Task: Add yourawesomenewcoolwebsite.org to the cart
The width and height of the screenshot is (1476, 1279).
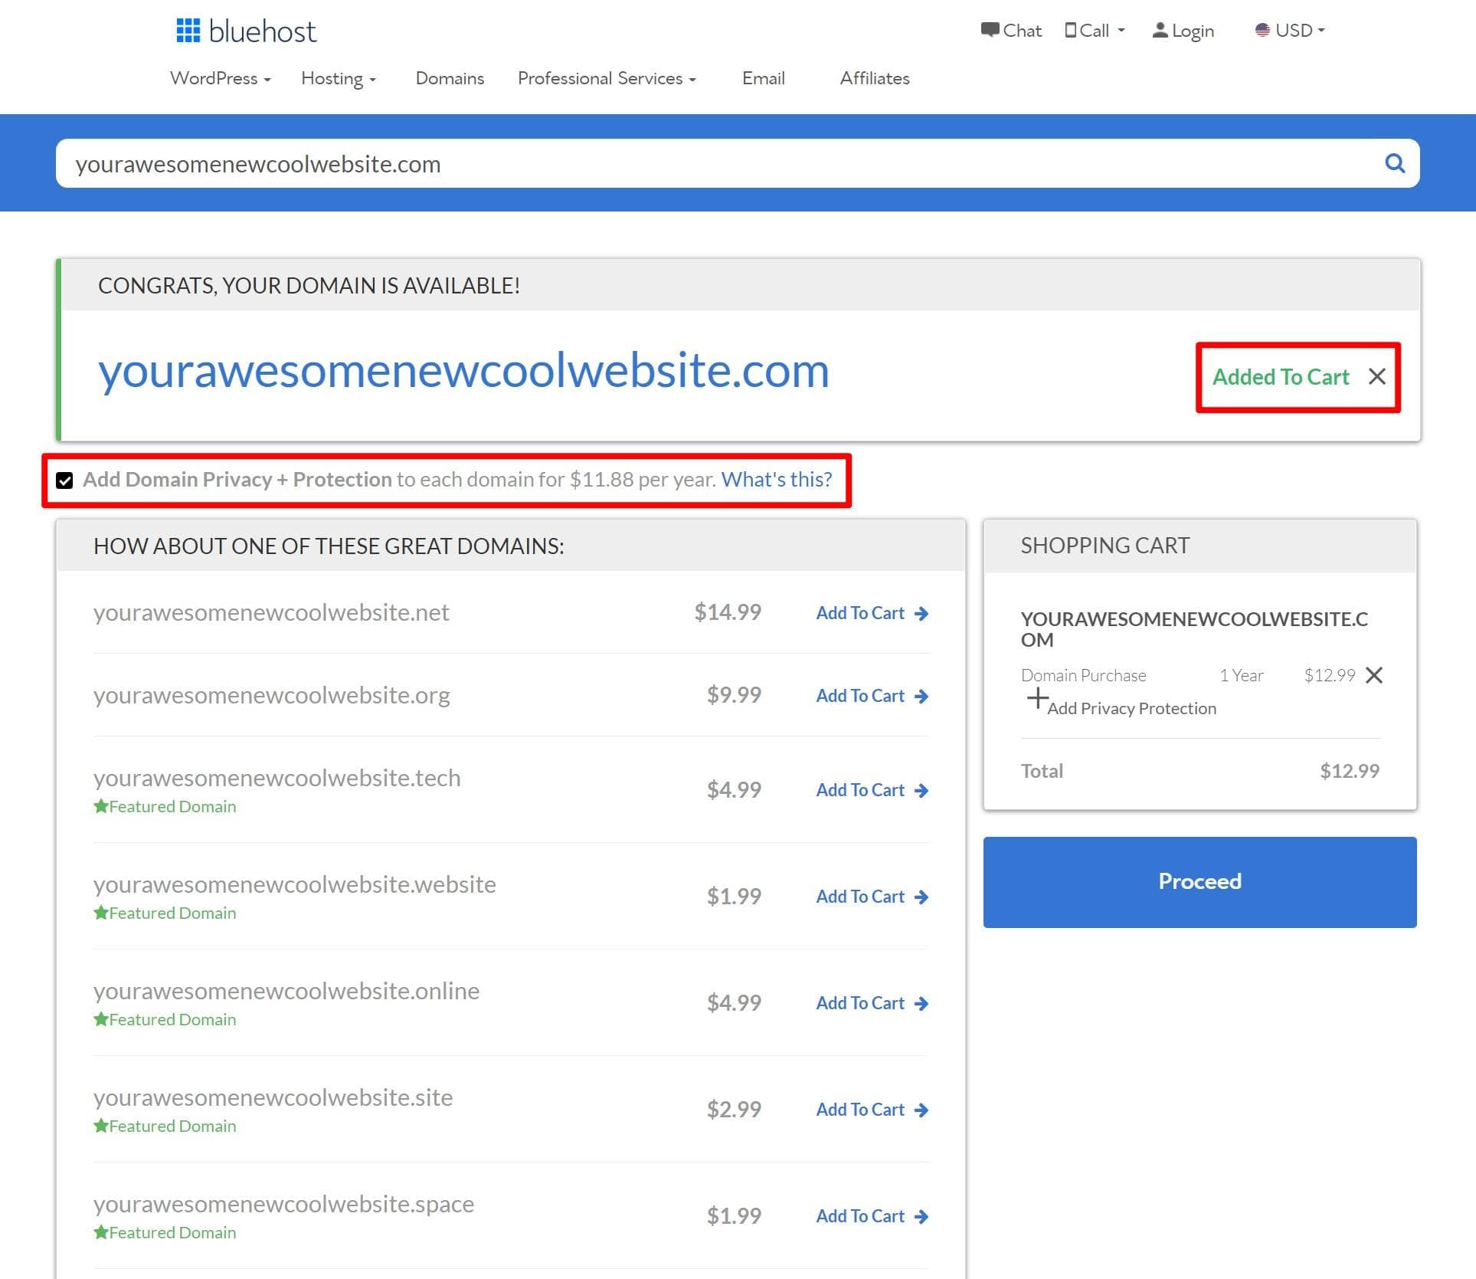Action: tap(861, 695)
